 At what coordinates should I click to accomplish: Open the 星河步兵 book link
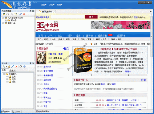[x=47, y=67]
